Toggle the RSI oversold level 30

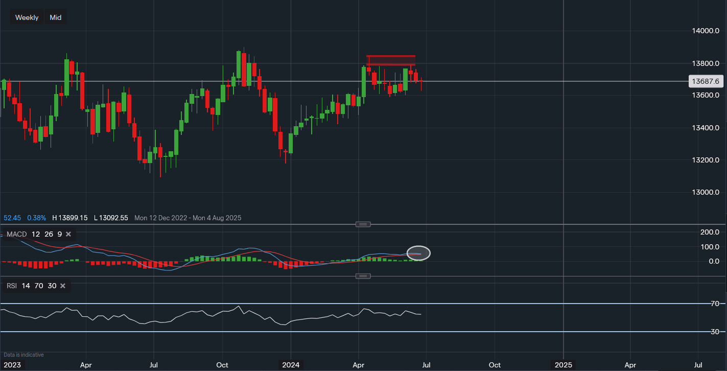point(52,286)
